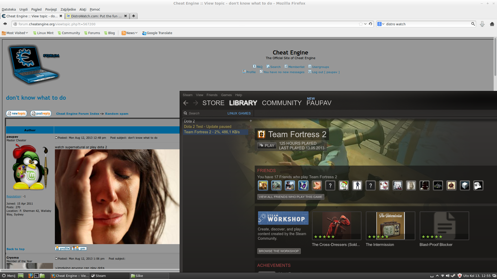The height and width of the screenshot is (279, 497).
Task: Open the files launcher in the panel
Action: [x=42, y=276]
